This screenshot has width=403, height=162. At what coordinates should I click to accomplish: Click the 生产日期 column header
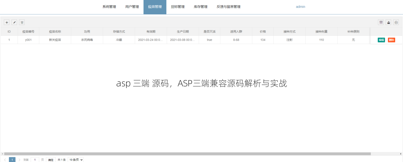(x=183, y=32)
